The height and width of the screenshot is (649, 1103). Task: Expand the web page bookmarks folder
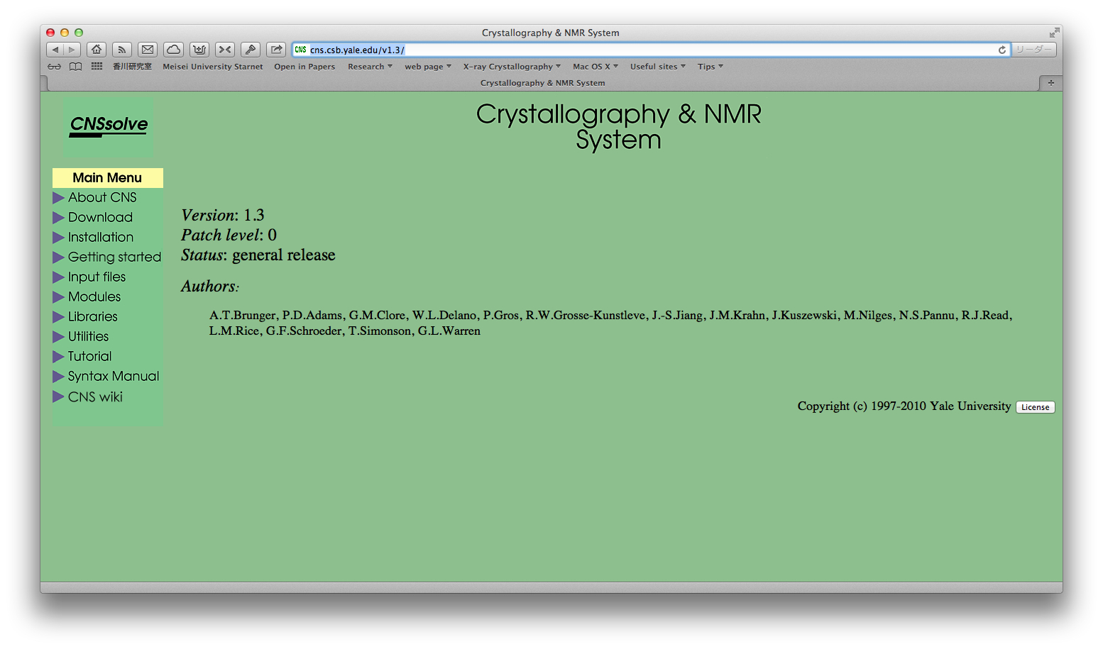click(428, 67)
